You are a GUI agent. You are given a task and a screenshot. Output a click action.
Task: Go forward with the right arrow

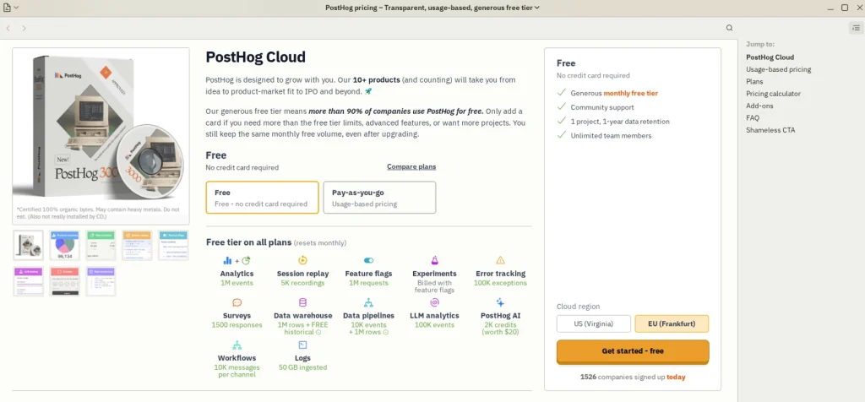point(24,28)
